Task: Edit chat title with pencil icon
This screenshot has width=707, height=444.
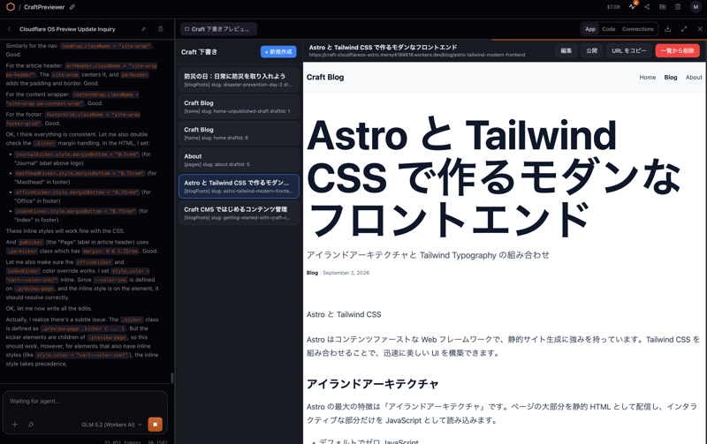Action: tap(143, 29)
